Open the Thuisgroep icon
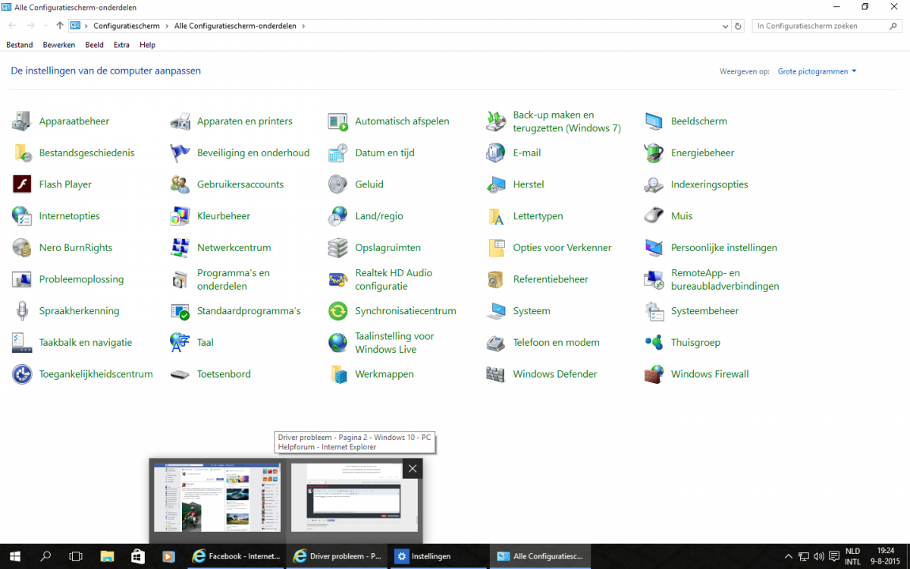Screen dimensions: 910x569 tap(654, 343)
